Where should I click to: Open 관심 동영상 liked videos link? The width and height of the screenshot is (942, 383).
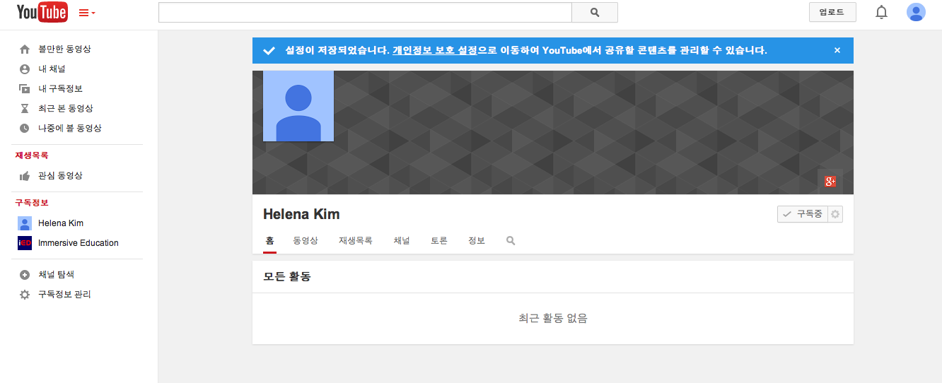(x=60, y=176)
